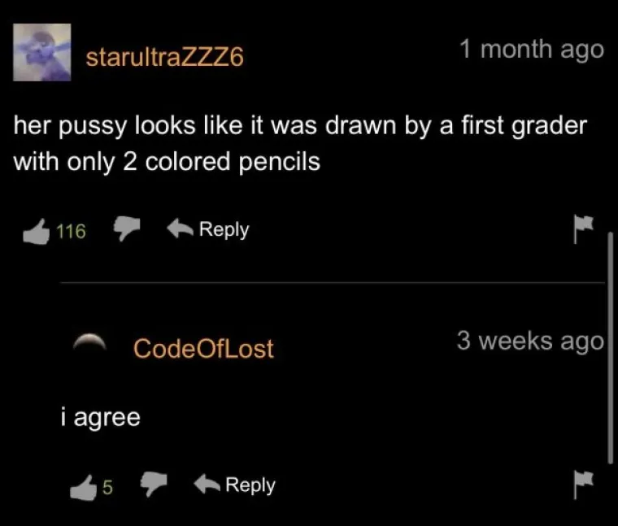The image size is (618, 526).
Task: Open CodeOfLost's crescent avatar
Action: 90,341
